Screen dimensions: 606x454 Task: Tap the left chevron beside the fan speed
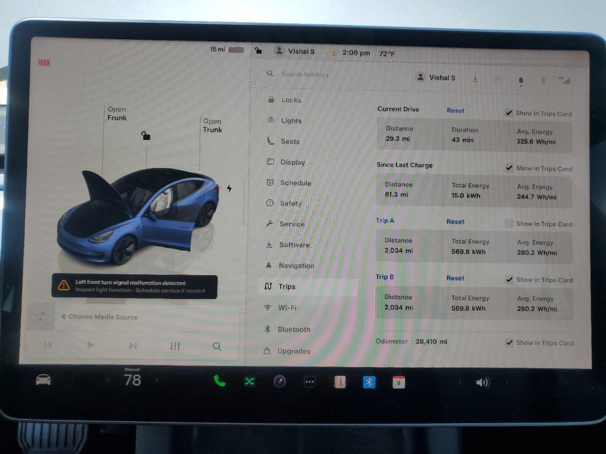tap(108, 380)
